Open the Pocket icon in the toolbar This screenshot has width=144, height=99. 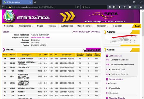pyautogui.click(x=130, y=7)
